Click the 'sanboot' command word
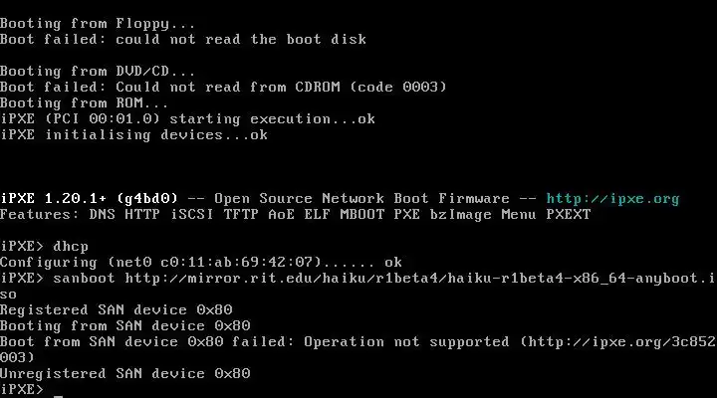 [84, 279]
